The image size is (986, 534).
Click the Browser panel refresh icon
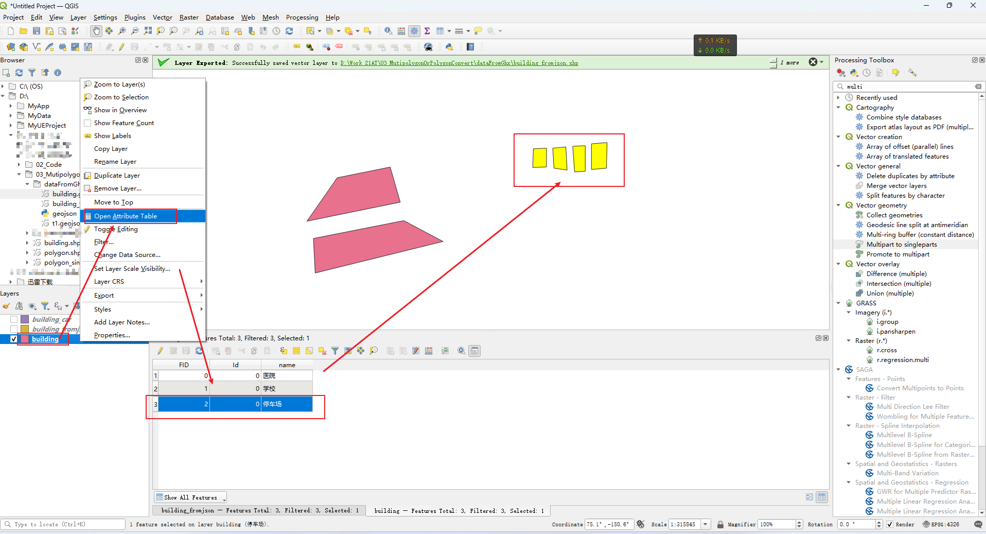(19, 73)
